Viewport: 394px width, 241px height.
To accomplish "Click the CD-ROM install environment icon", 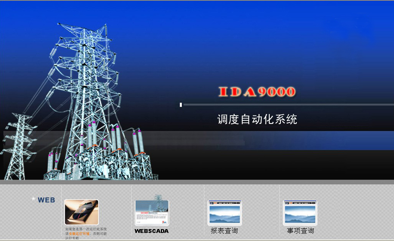I will click(x=81, y=212).
